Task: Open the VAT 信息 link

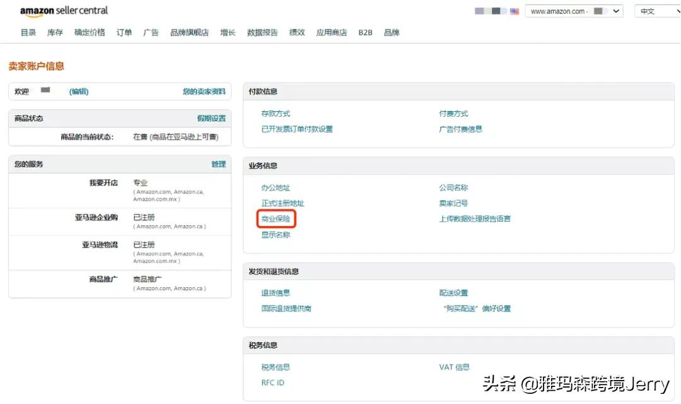Action: pyautogui.click(x=453, y=367)
